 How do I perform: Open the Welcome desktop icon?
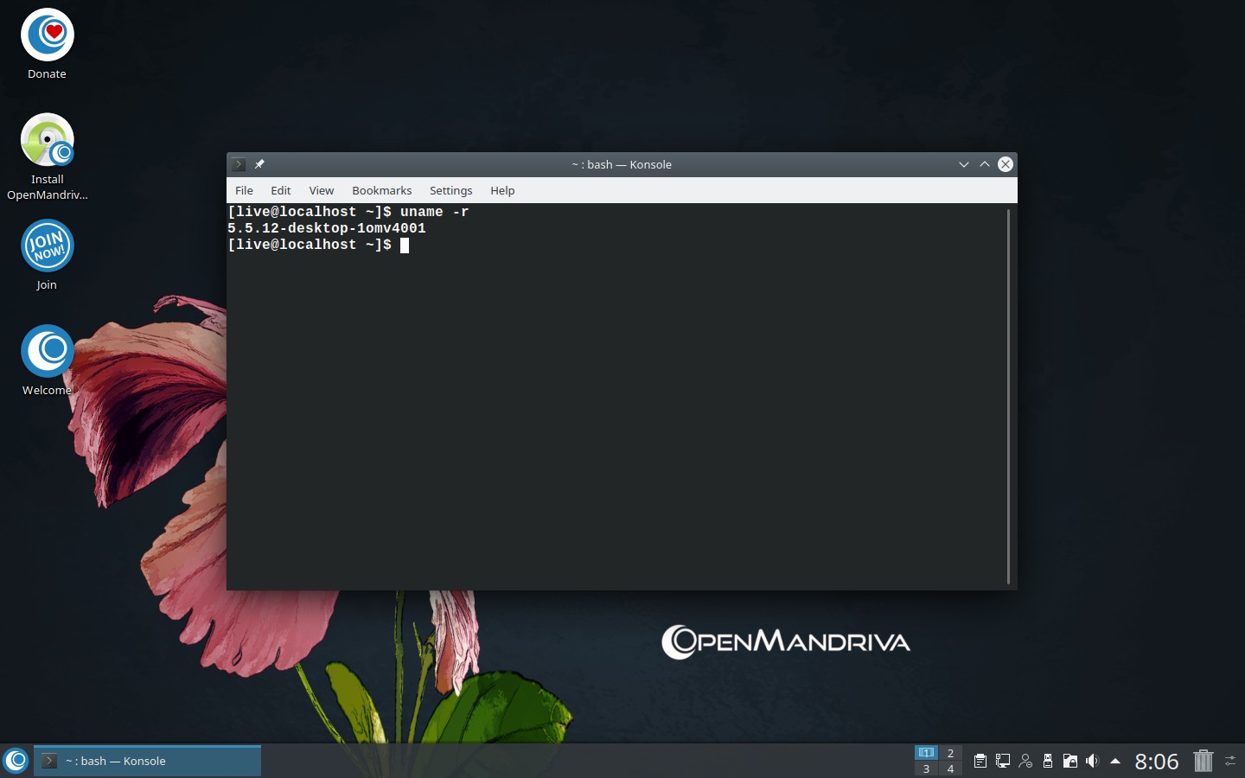47,361
